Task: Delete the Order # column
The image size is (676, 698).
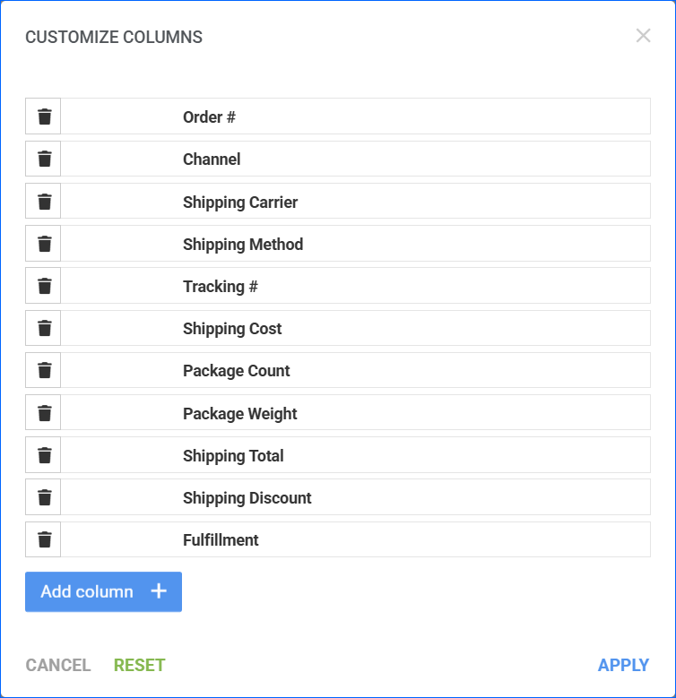Action: pos(44,116)
